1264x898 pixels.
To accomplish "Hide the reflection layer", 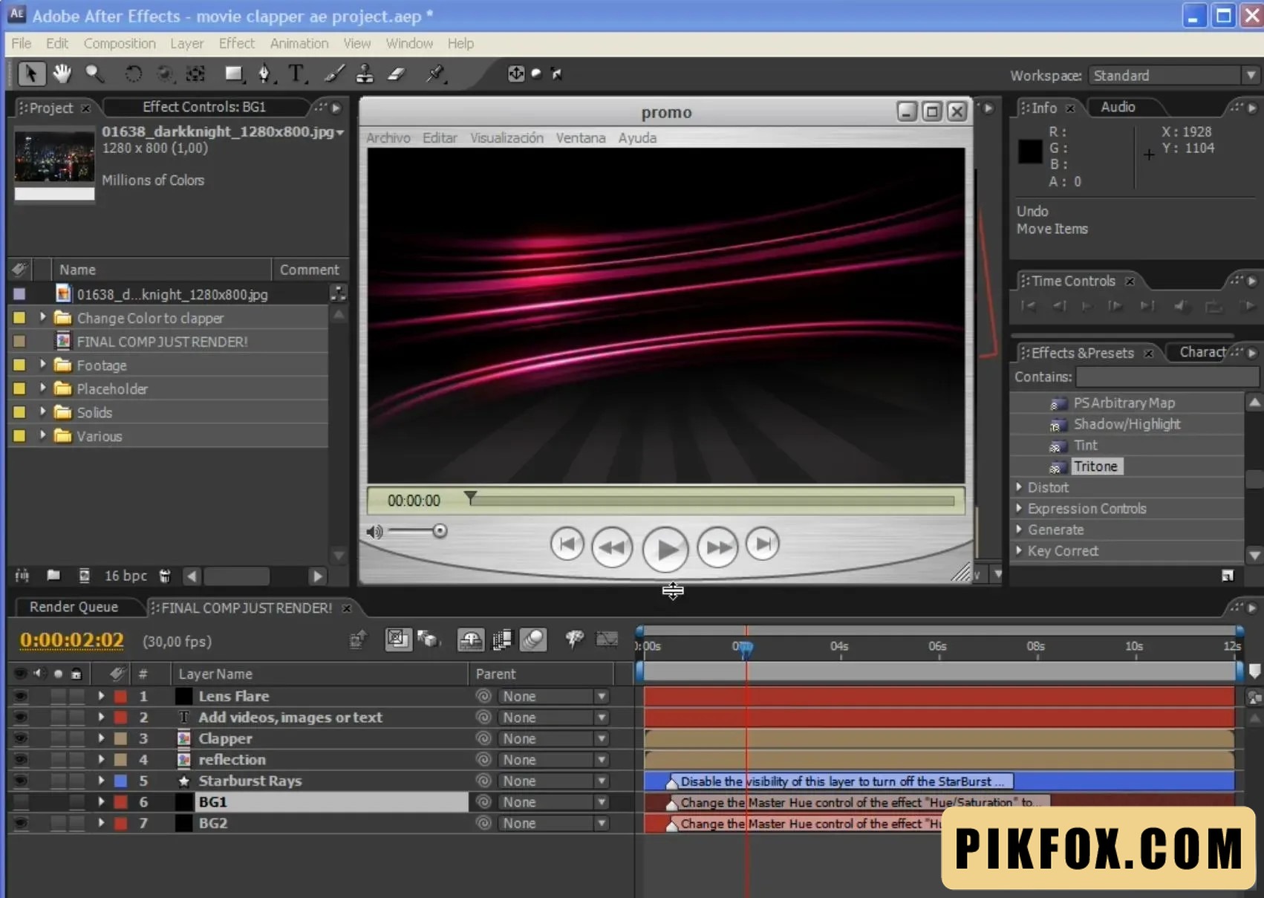I will (20, 760).
